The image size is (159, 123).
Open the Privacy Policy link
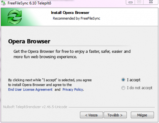(x=73, y=90)
